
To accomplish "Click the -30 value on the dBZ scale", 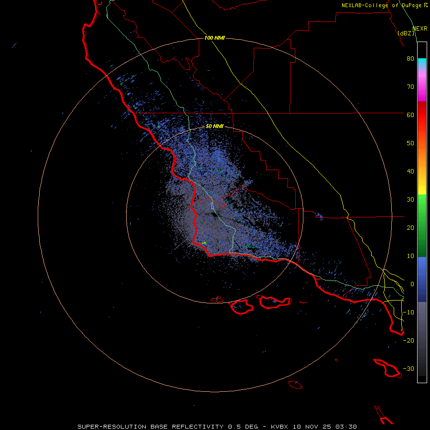I will tap(408, 369).
